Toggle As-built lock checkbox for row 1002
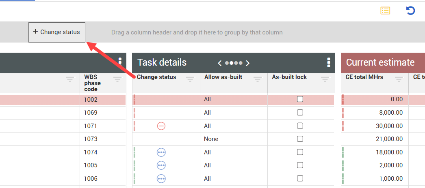 [300, 99]
